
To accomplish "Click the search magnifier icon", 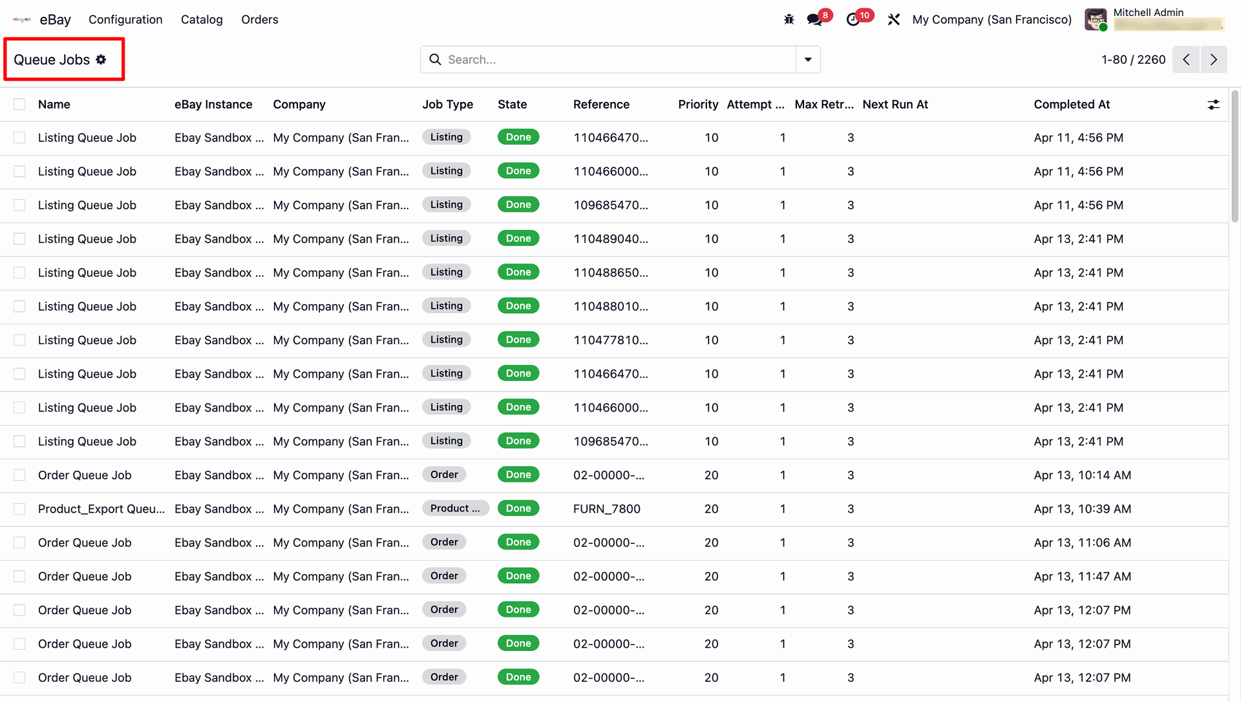I will pyautogui.click(x=436, y=59).
